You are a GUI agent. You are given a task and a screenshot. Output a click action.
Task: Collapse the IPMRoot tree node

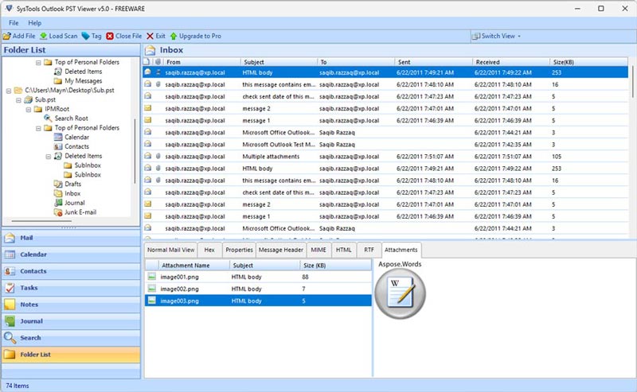click(28, 110)
